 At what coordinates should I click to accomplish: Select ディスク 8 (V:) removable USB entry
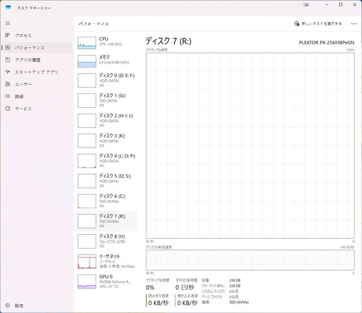pyautogui.click(x=106, y=241)
